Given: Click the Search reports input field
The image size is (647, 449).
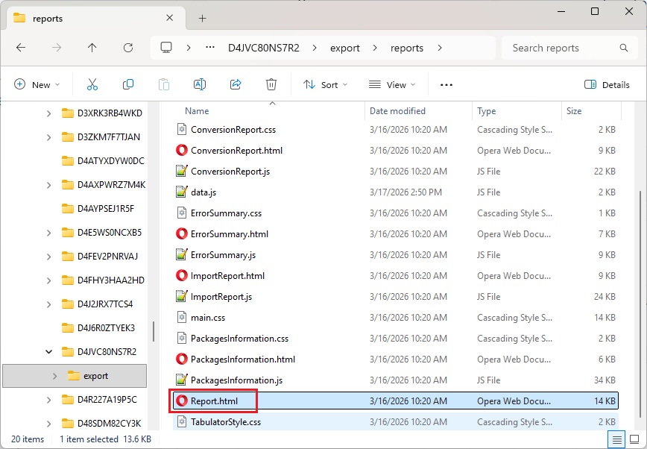Looking at the screenshot, I should pos(563,48).
